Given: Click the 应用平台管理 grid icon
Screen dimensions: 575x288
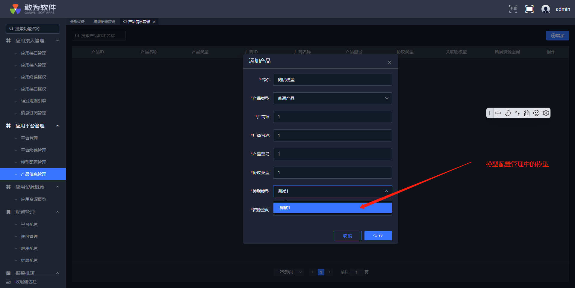Looking at the screenshot, I should click(x=8, y=126).
